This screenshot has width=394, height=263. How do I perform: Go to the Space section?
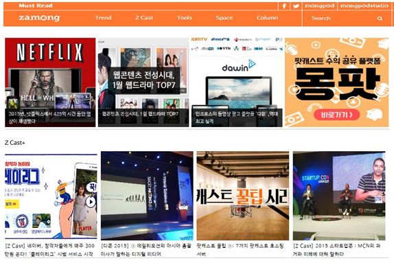(x=224, y=18)
